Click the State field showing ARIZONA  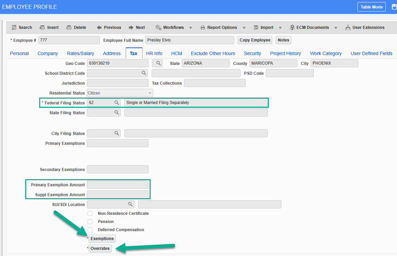click(205, 63)
